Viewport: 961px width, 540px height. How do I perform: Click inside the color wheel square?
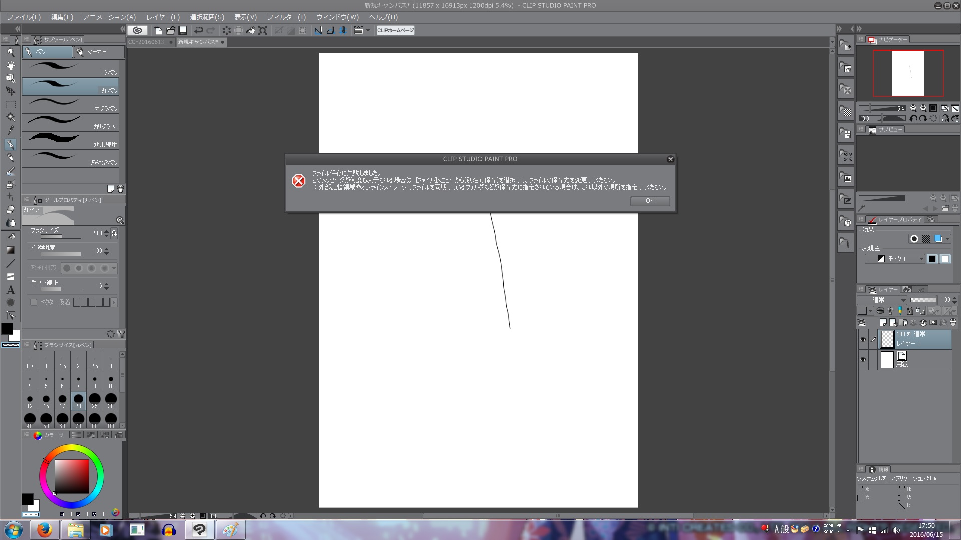(72, 476)
